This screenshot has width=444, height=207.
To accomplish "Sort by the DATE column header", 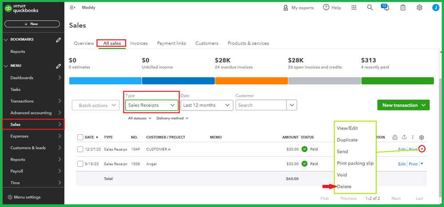I will (x=91, y=137).
